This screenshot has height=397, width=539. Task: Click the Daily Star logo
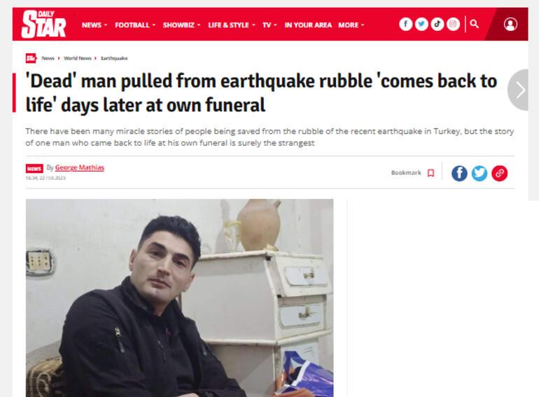[43, 24]
